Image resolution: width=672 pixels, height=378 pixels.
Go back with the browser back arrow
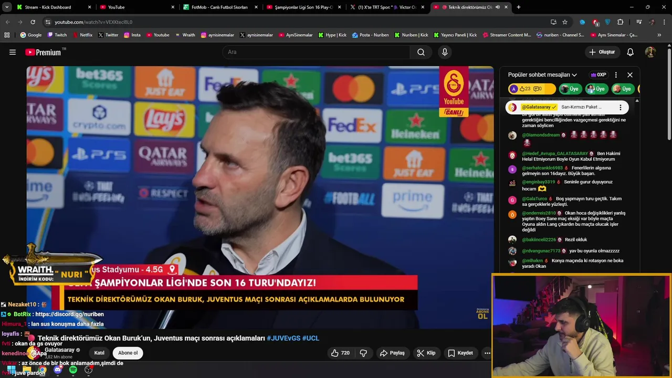click(7, 22)
